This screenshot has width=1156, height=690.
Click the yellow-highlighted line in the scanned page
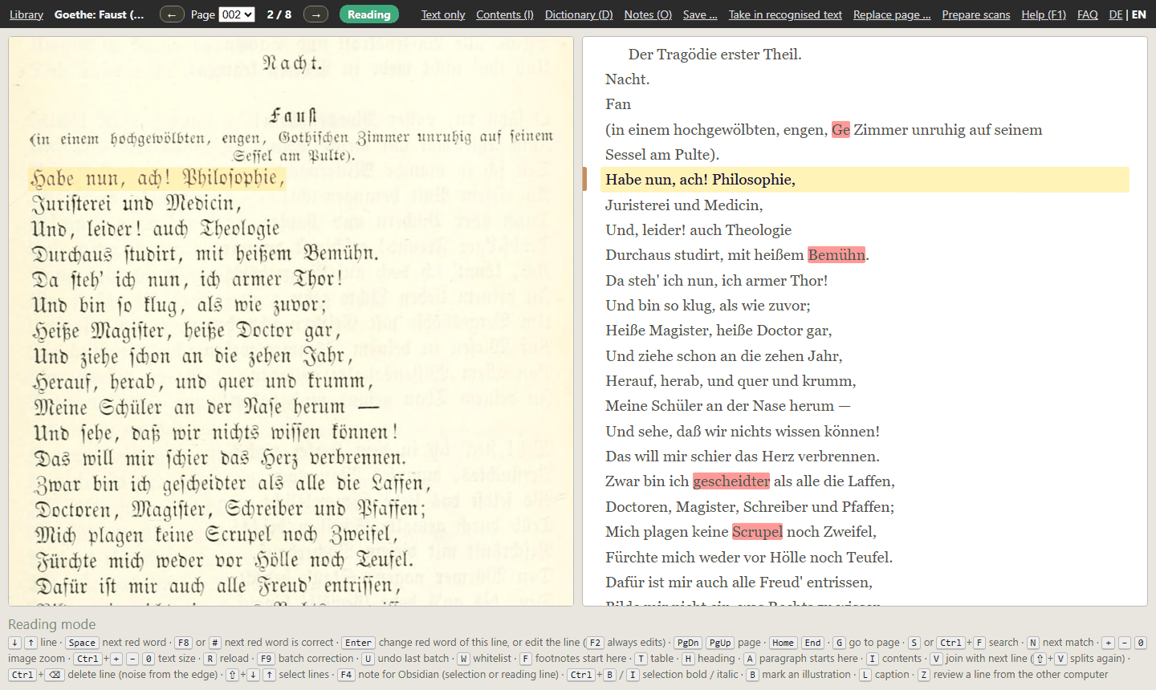click(x=157, y=178)
